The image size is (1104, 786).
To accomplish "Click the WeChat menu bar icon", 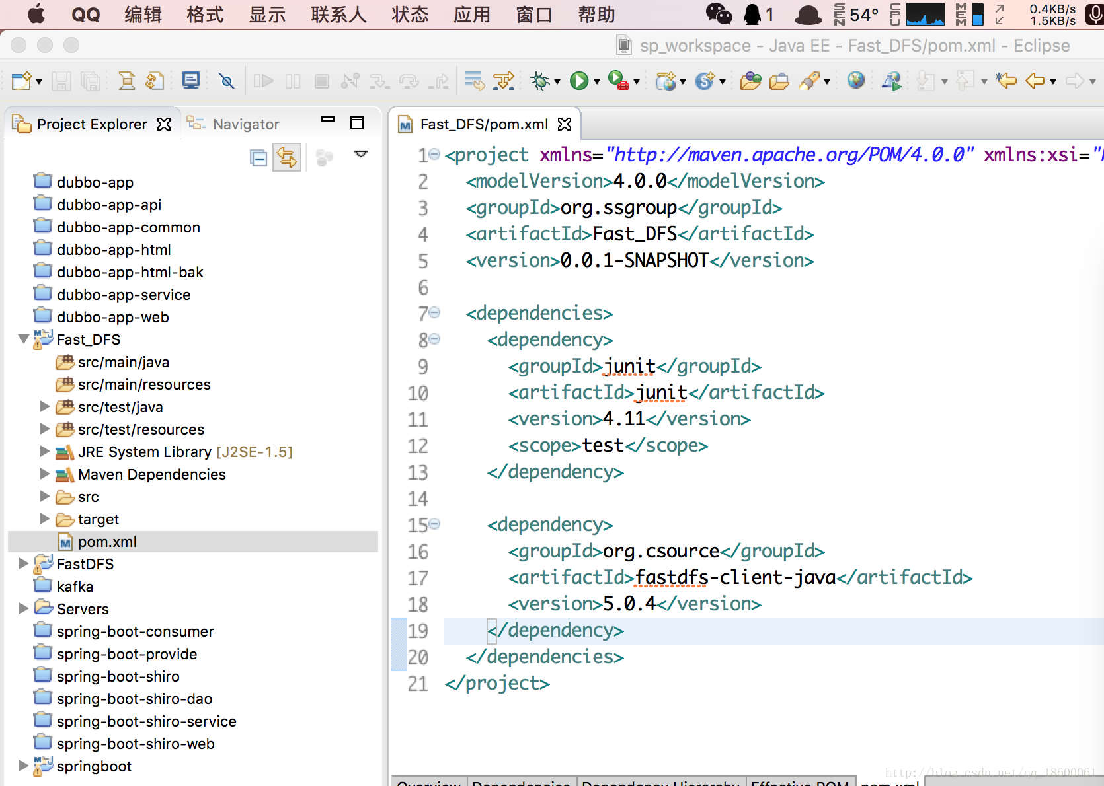I will pyautogui.click(x=719, y=14).
